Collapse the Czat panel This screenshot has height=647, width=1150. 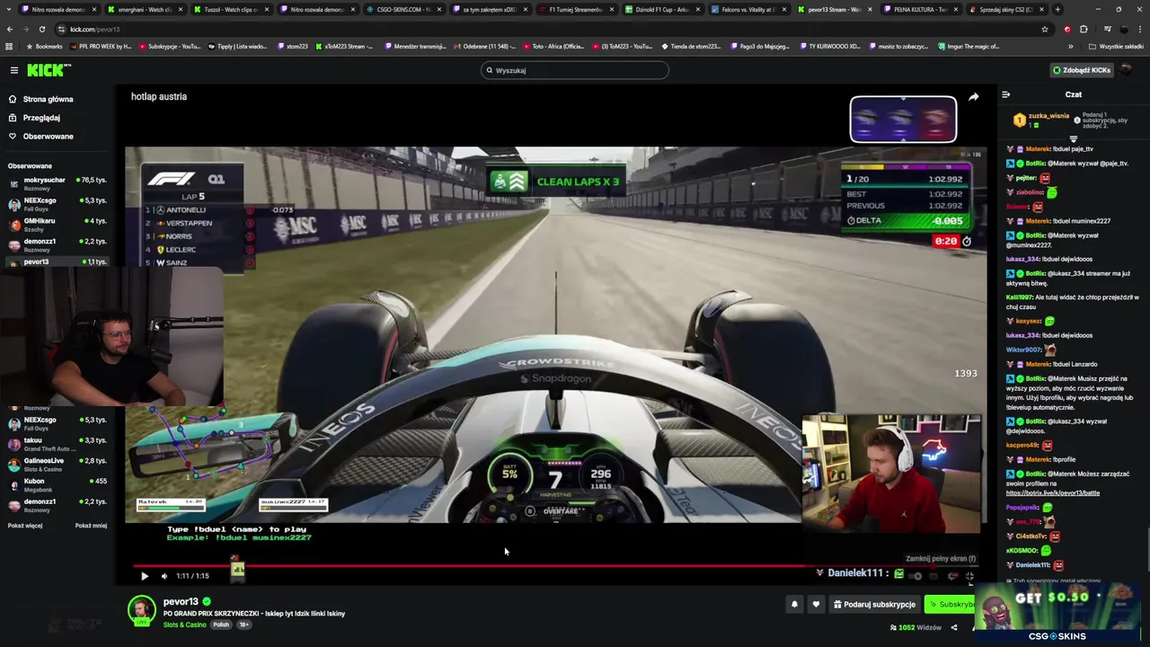pos(1006,94)
